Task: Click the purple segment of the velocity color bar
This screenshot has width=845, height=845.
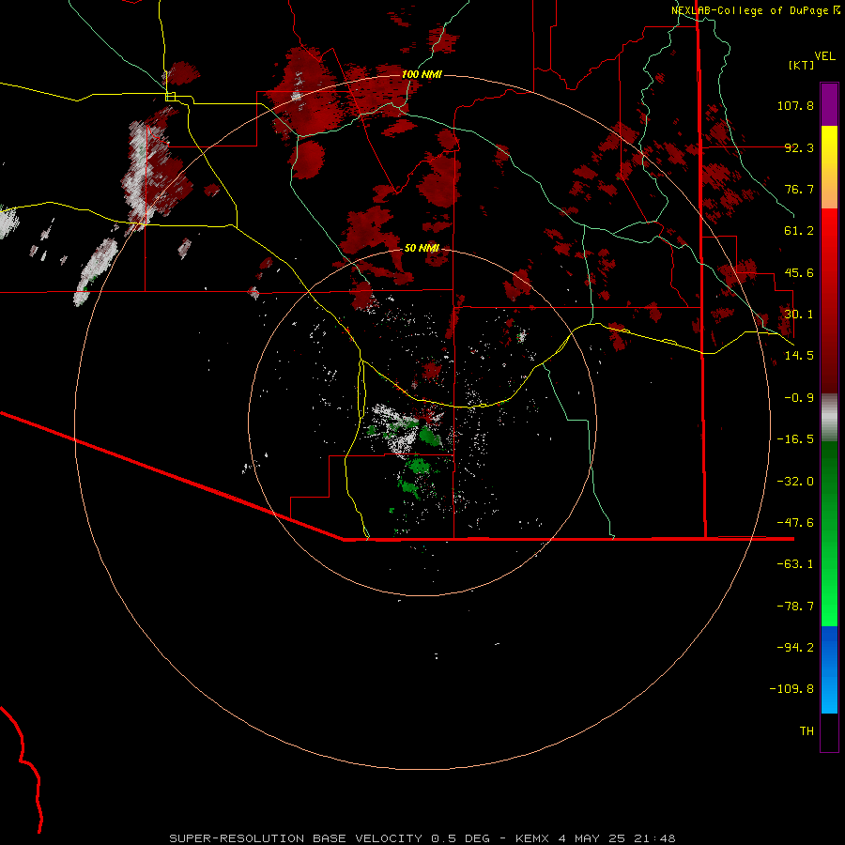Action: point(829,104)
